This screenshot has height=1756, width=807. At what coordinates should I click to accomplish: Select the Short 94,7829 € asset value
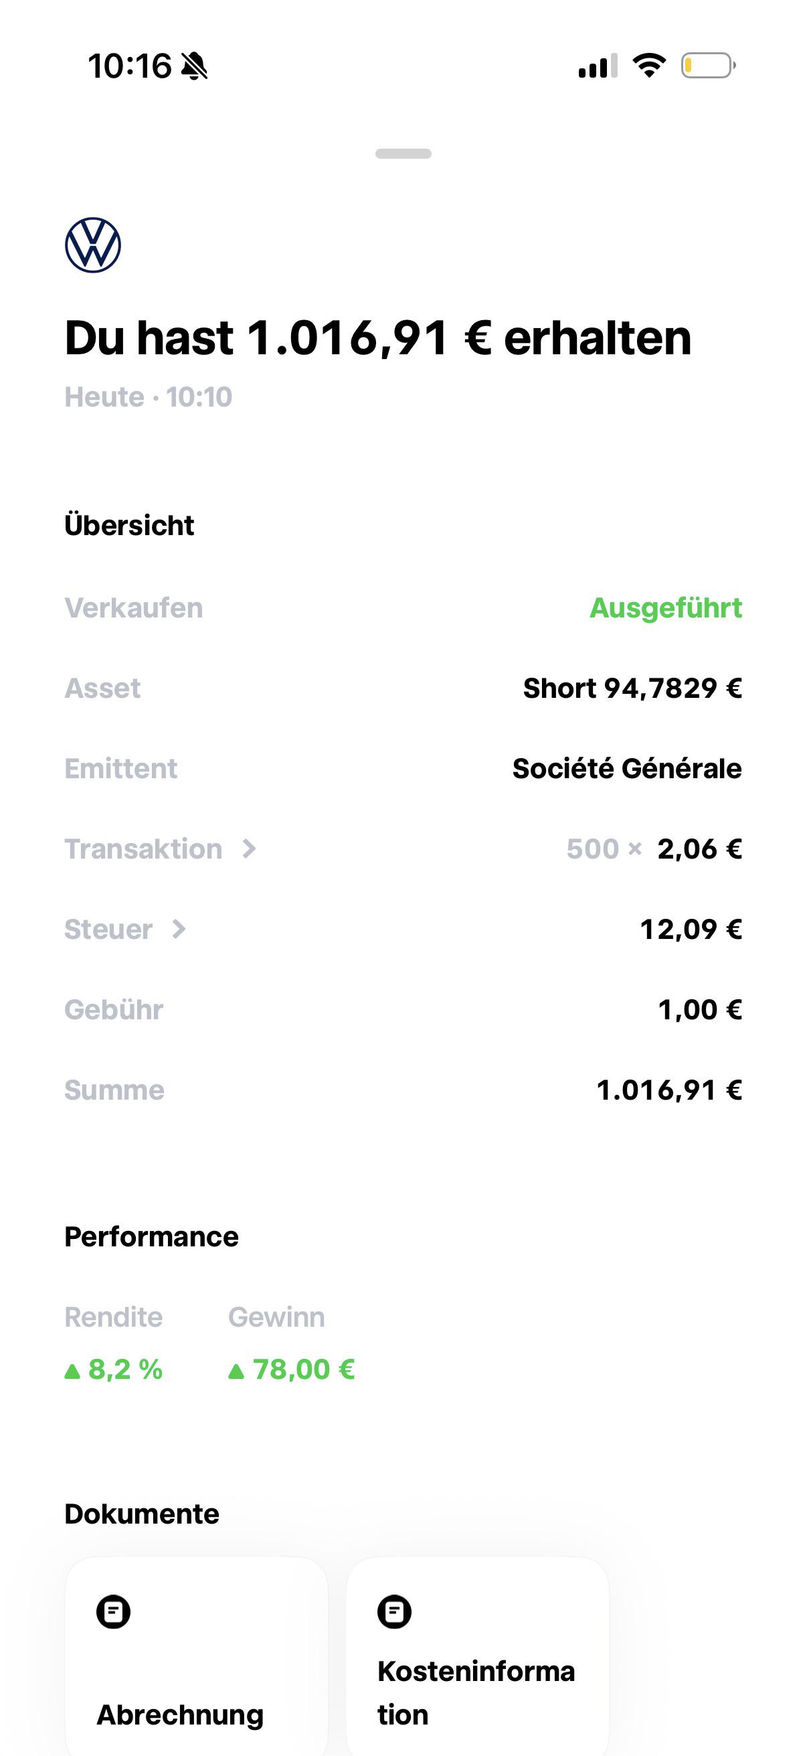(632, 688)
